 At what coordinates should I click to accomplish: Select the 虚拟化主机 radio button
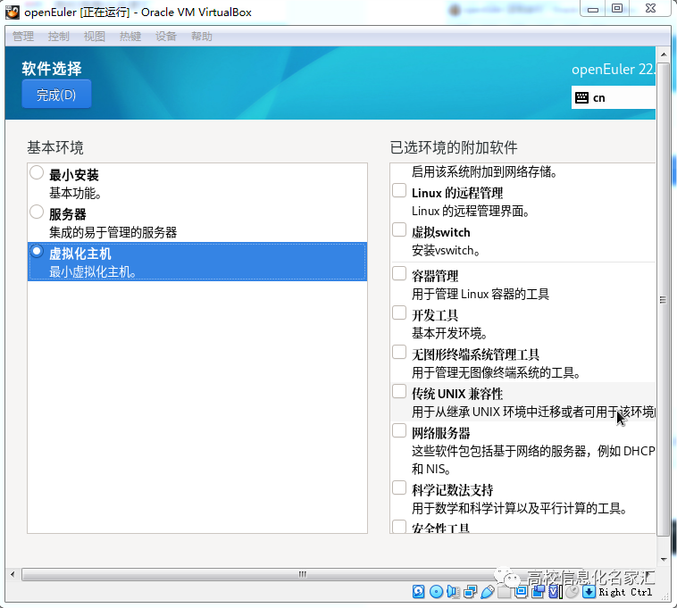point(37,251)
